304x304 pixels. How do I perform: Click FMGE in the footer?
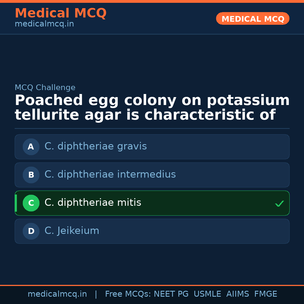pos(266,294)
